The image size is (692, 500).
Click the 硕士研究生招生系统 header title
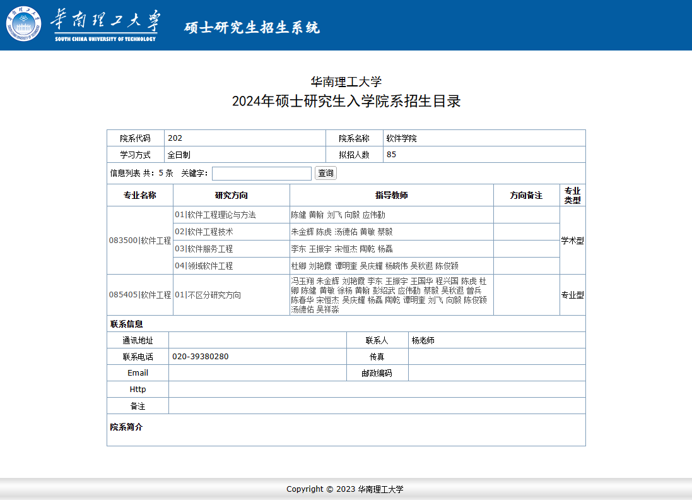click(x=252, y=27)
